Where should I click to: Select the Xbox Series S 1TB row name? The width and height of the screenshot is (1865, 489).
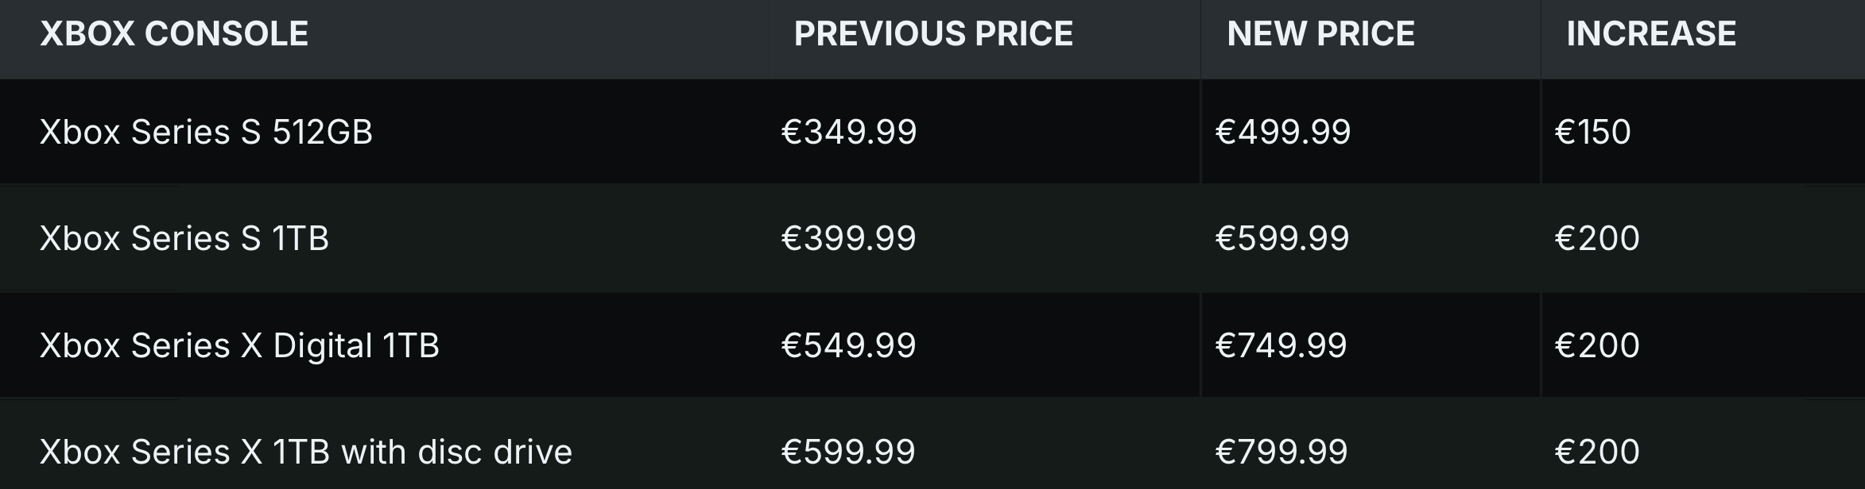coord(184,238)
